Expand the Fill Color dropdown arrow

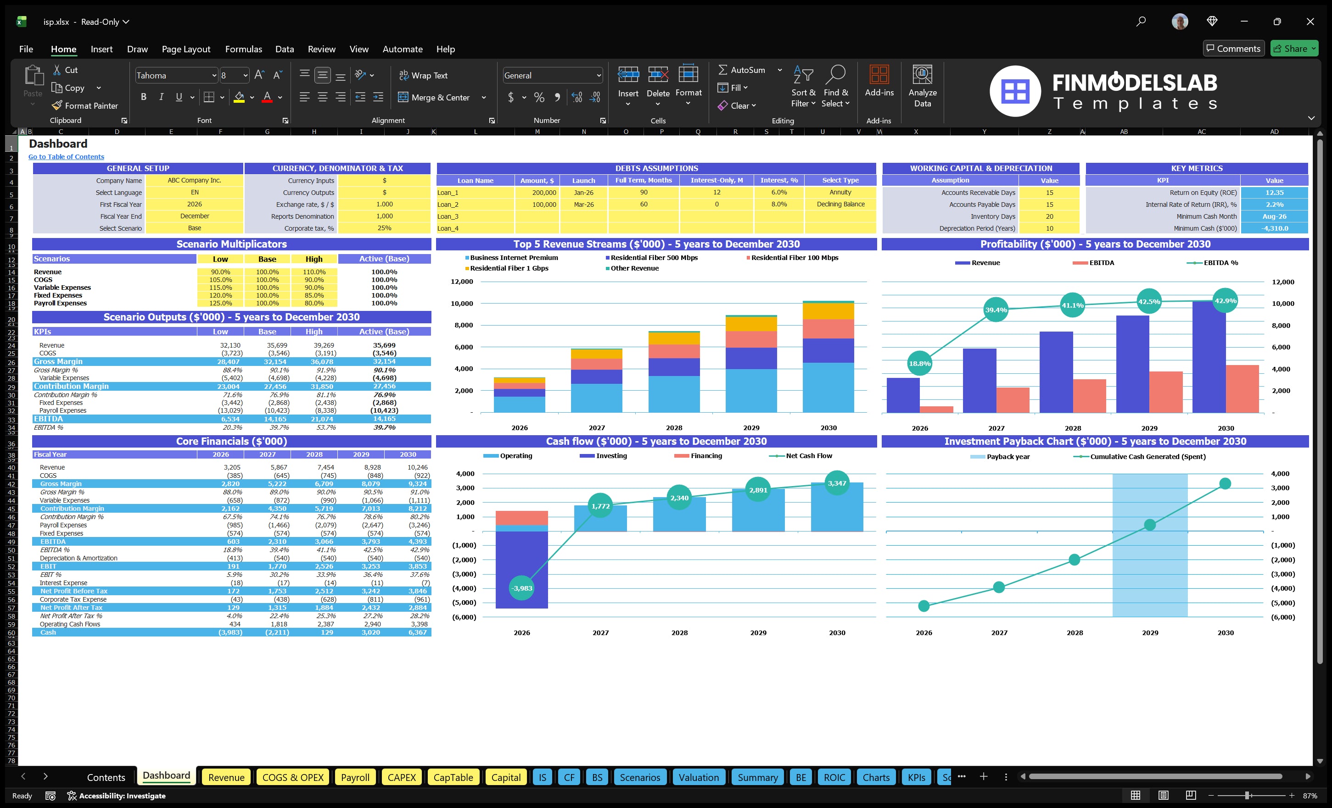[x=252, y=97]
